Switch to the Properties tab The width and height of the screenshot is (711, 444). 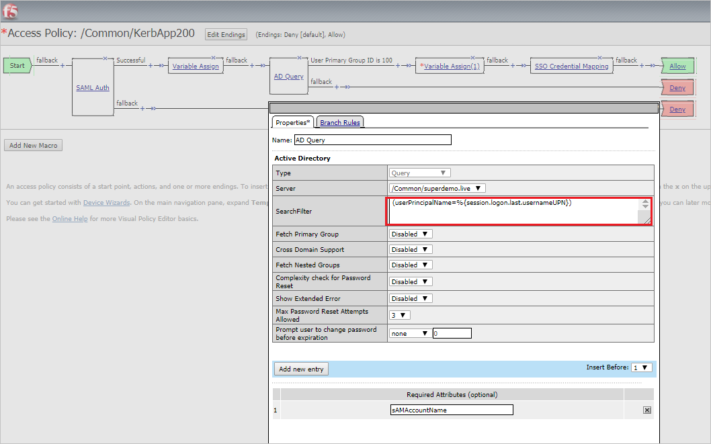(x=292, y=122)
